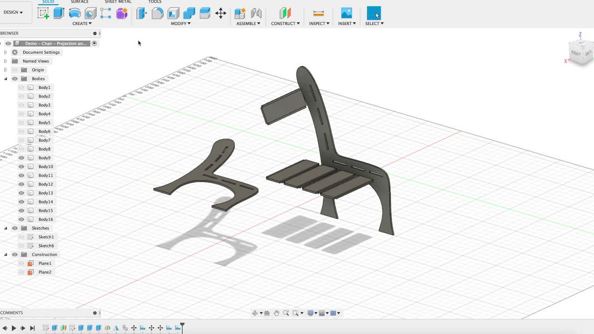Click the Zoom magnifier icon
Viewport: 594px width, 334px height.
286,313
